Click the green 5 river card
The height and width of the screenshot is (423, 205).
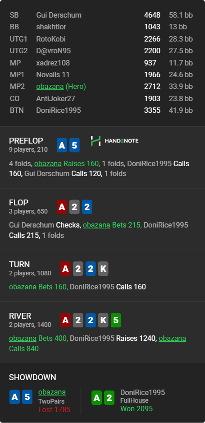pos(116,320)
